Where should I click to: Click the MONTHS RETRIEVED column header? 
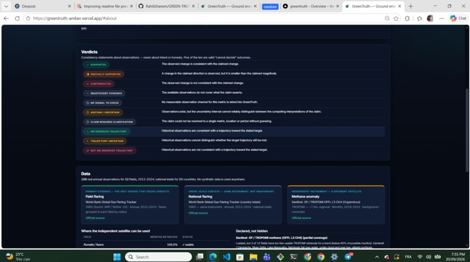coord(164,237)
